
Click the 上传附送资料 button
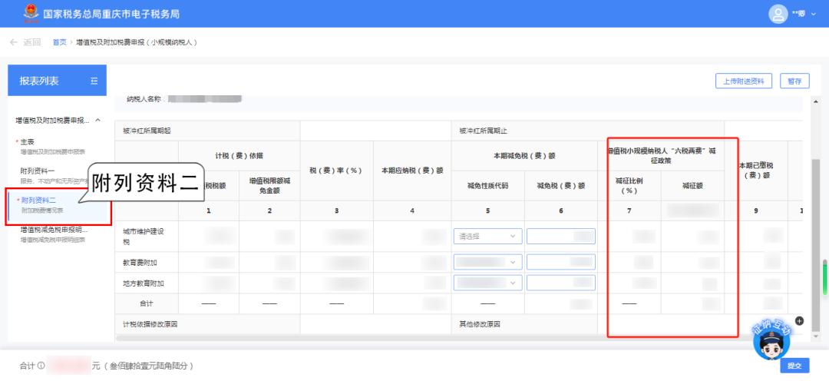pyautogui.click(x=744, y=81)
